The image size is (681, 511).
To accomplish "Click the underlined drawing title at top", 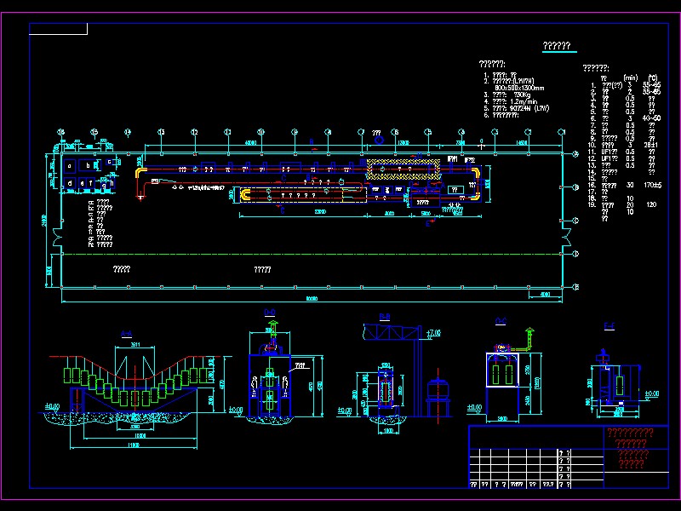I will 556,48.
